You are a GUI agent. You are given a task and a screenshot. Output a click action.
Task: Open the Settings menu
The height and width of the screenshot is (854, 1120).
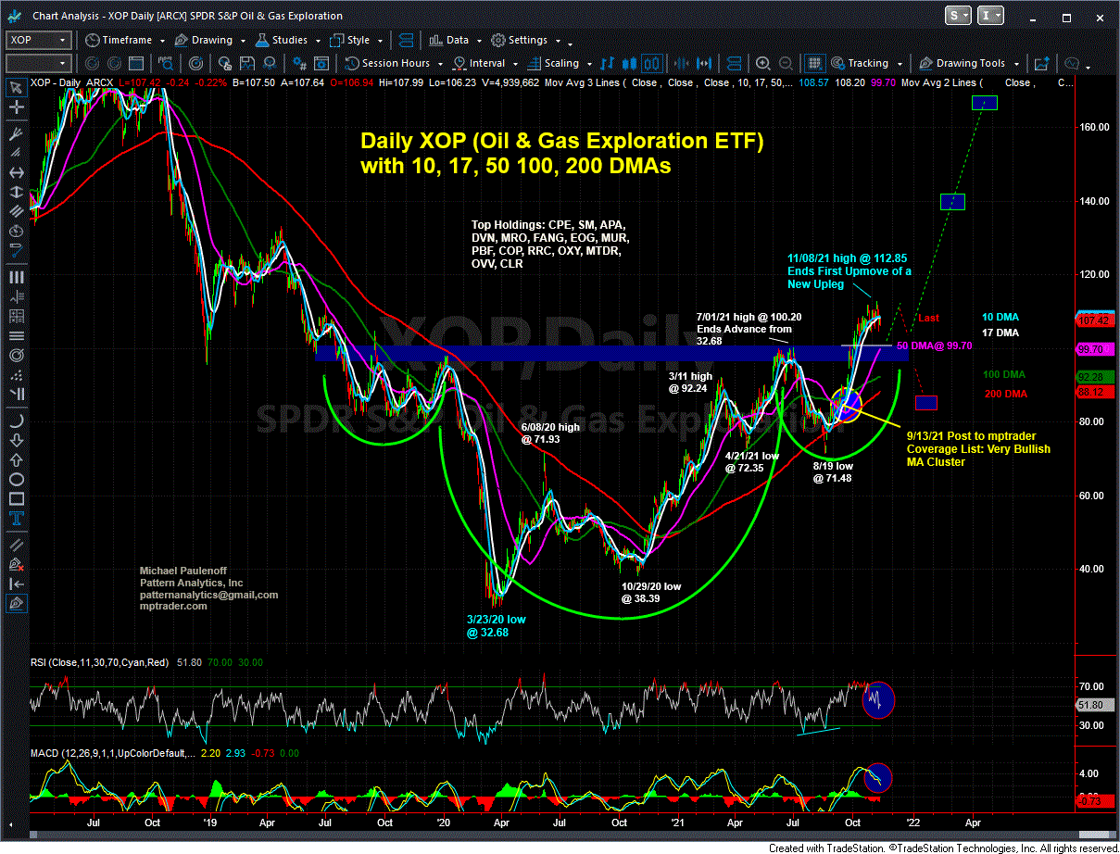click(526, 40)
